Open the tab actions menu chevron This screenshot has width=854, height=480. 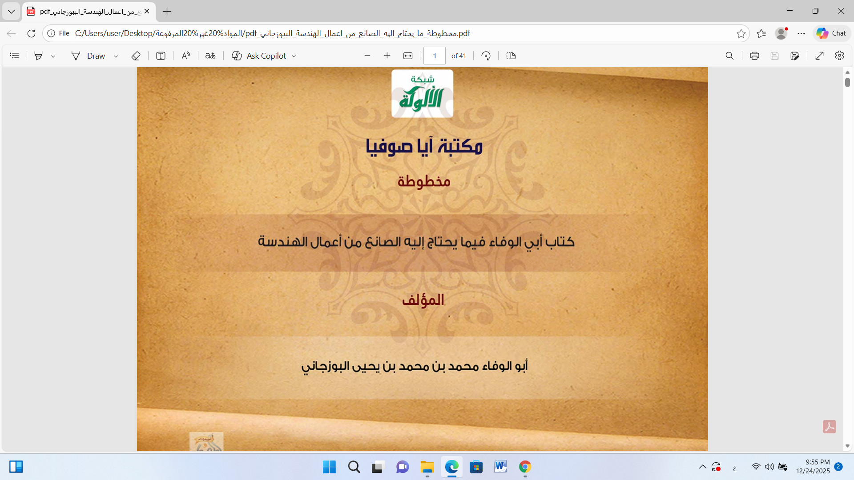coord(11,12)
